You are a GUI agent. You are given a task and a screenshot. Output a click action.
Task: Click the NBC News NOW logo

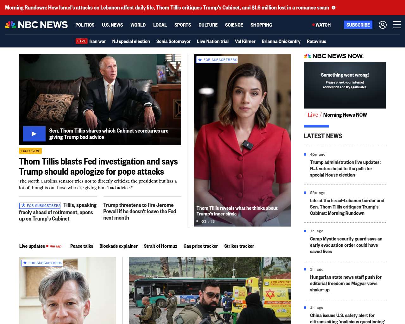point(334,56)
